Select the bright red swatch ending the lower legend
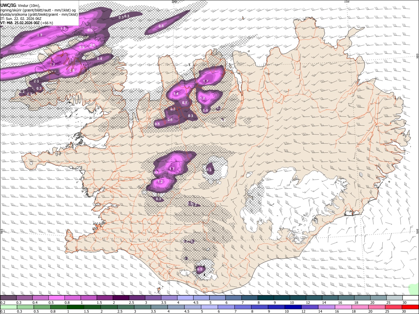 coord(410,307)
